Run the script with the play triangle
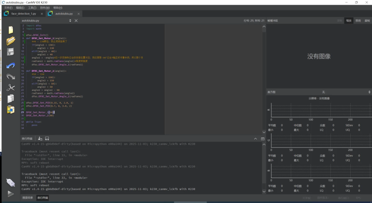Image resolution: width=372 pixels, height=203 pixels. click(x=10, y=193)
